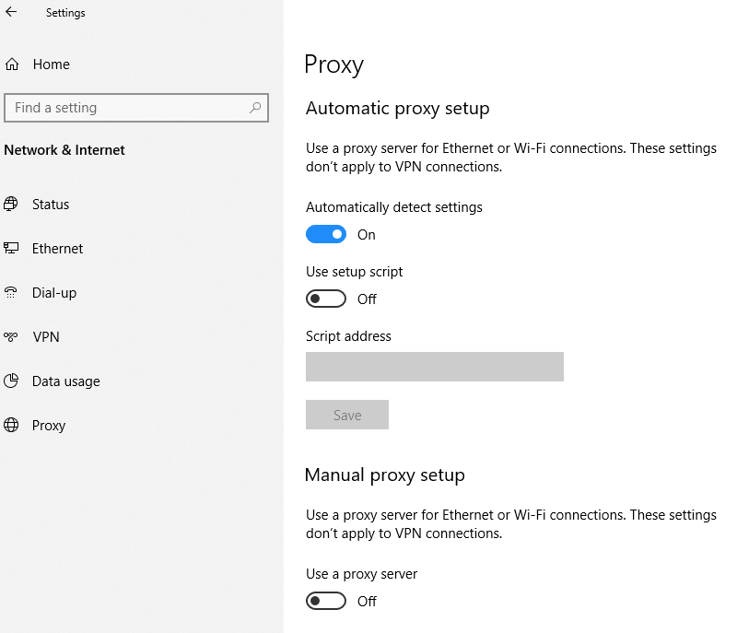The image size is (737, 633).
Task: Click the Save button
Action: tap(346, 415)
